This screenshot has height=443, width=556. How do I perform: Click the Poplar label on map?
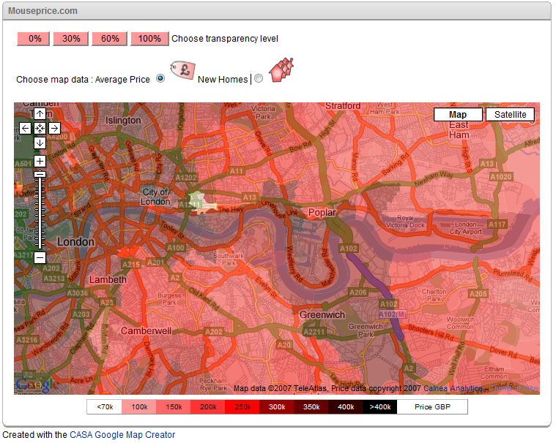pyautogui.click(x=322, y=212)
